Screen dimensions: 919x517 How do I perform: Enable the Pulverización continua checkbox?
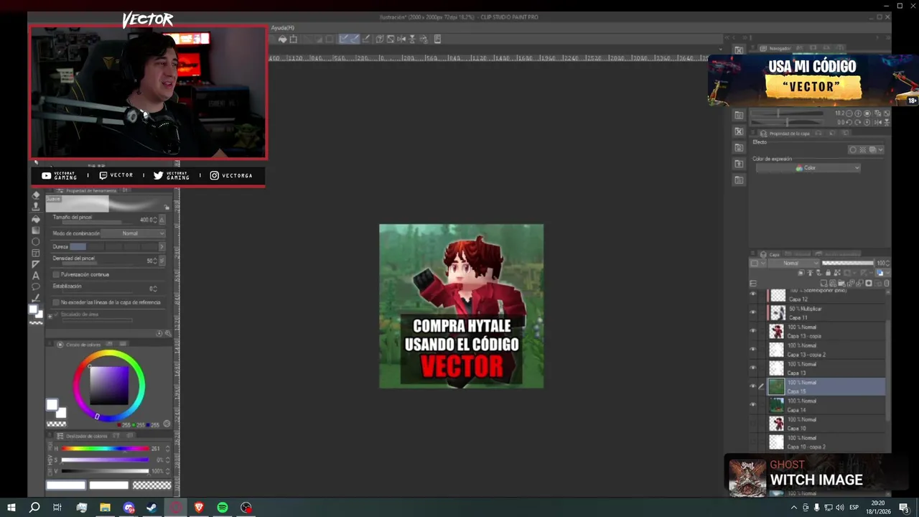click(56, 274)
